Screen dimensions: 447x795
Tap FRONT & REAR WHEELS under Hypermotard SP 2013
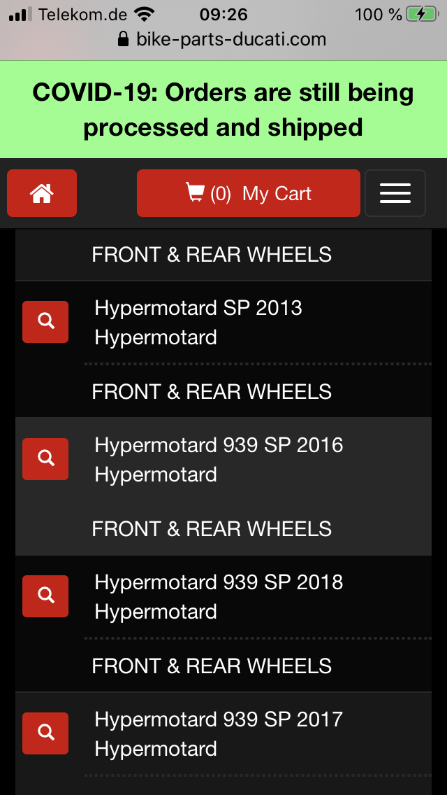(212, 392)
